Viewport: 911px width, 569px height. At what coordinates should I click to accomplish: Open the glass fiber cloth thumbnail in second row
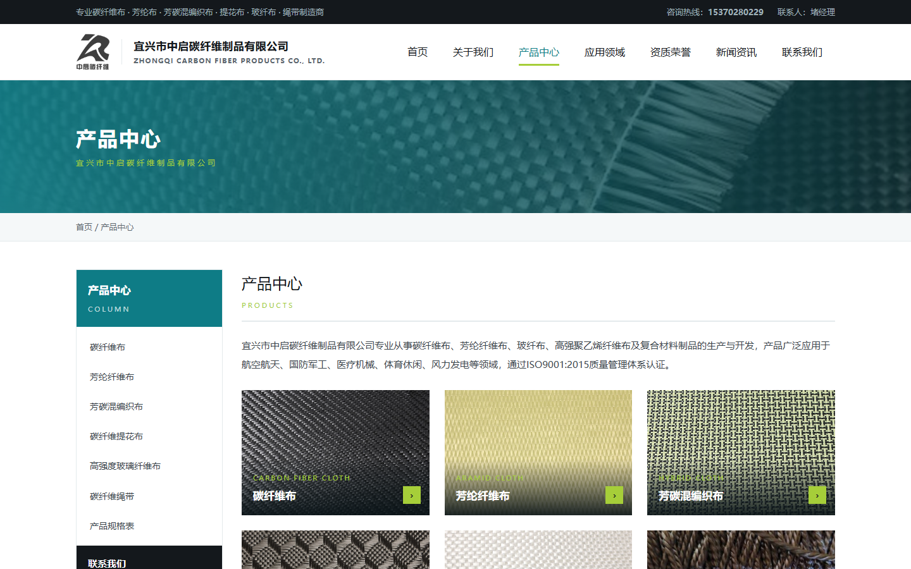[x=538, y=550]
